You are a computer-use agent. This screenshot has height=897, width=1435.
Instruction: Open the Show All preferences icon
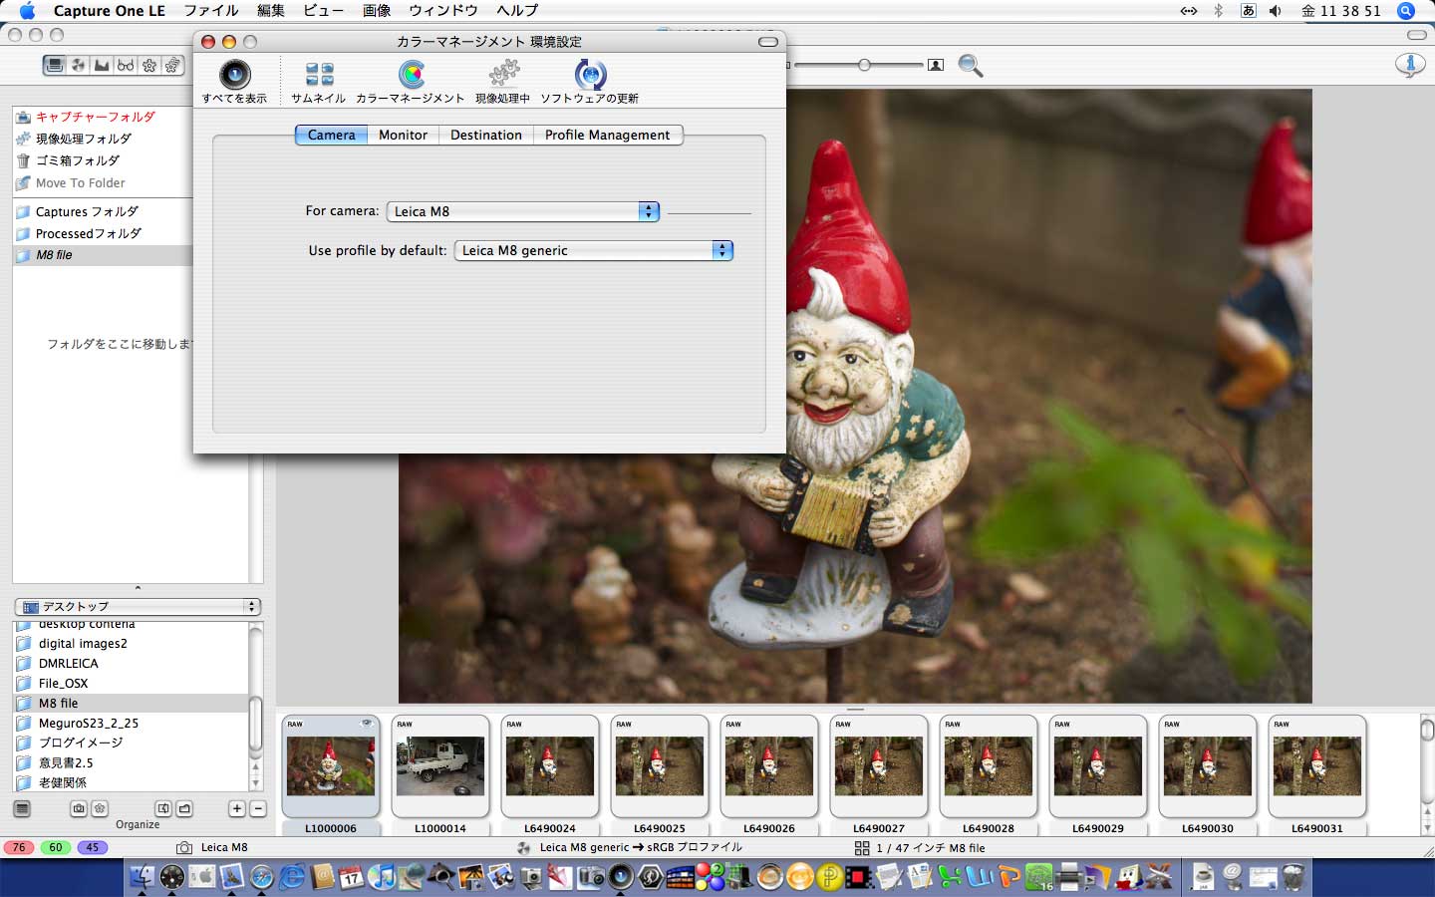click(235, 81)
